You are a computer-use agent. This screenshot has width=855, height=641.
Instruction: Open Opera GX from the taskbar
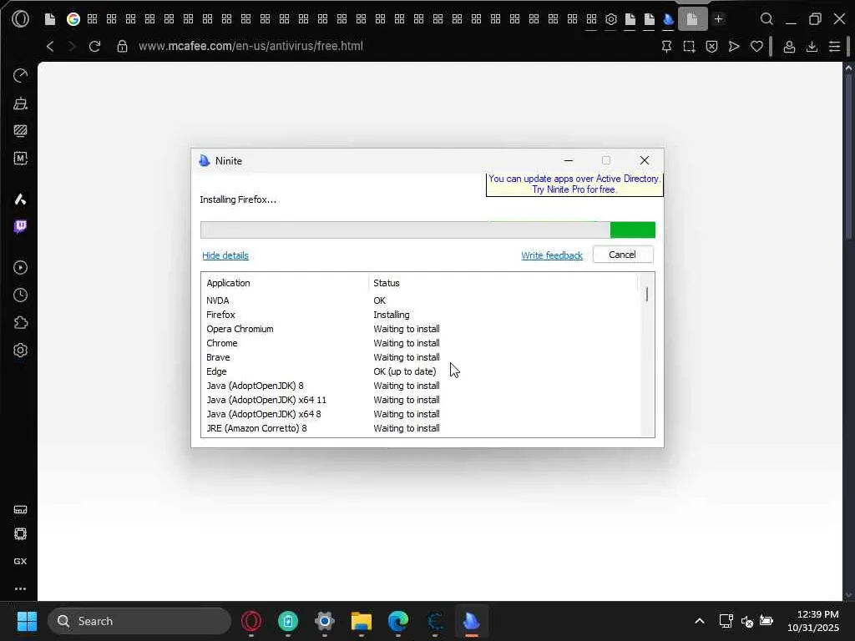(x=251, y=621)
